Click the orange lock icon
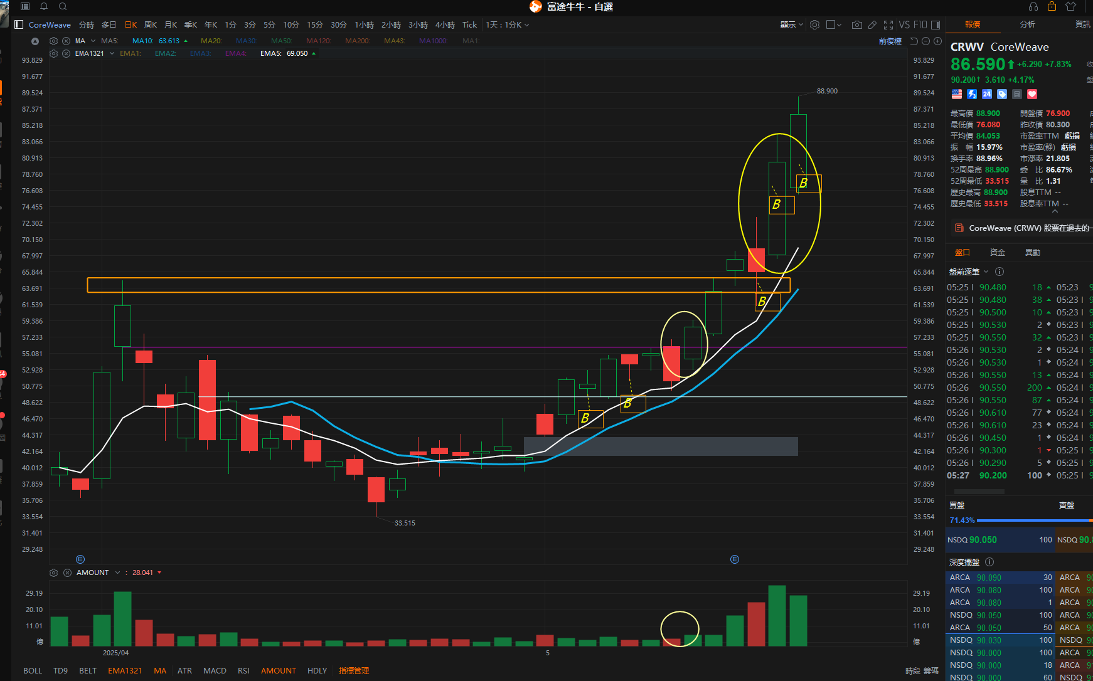 (1052, 6)
